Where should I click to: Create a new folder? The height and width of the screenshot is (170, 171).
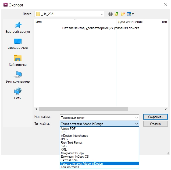[x=123, y=14]
